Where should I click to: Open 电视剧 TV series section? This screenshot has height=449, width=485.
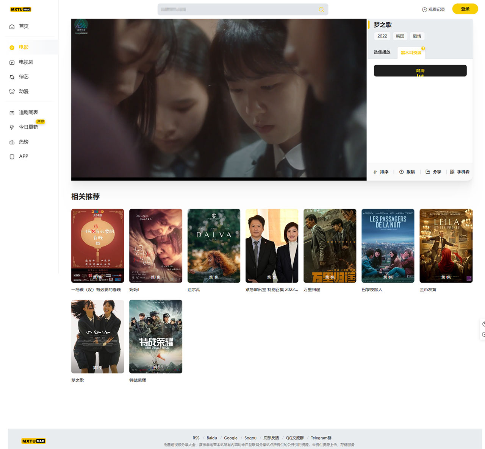pyautogui.click(x=26, y=62)
